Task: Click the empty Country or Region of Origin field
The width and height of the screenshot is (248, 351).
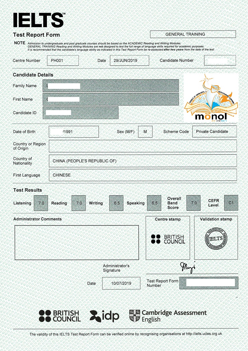Action: tap(143, 146)
